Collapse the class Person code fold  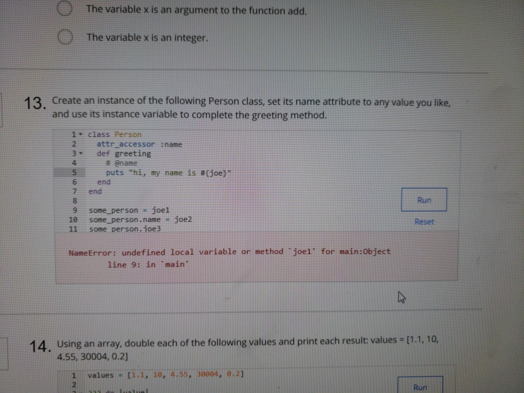(x=80, y=134)
